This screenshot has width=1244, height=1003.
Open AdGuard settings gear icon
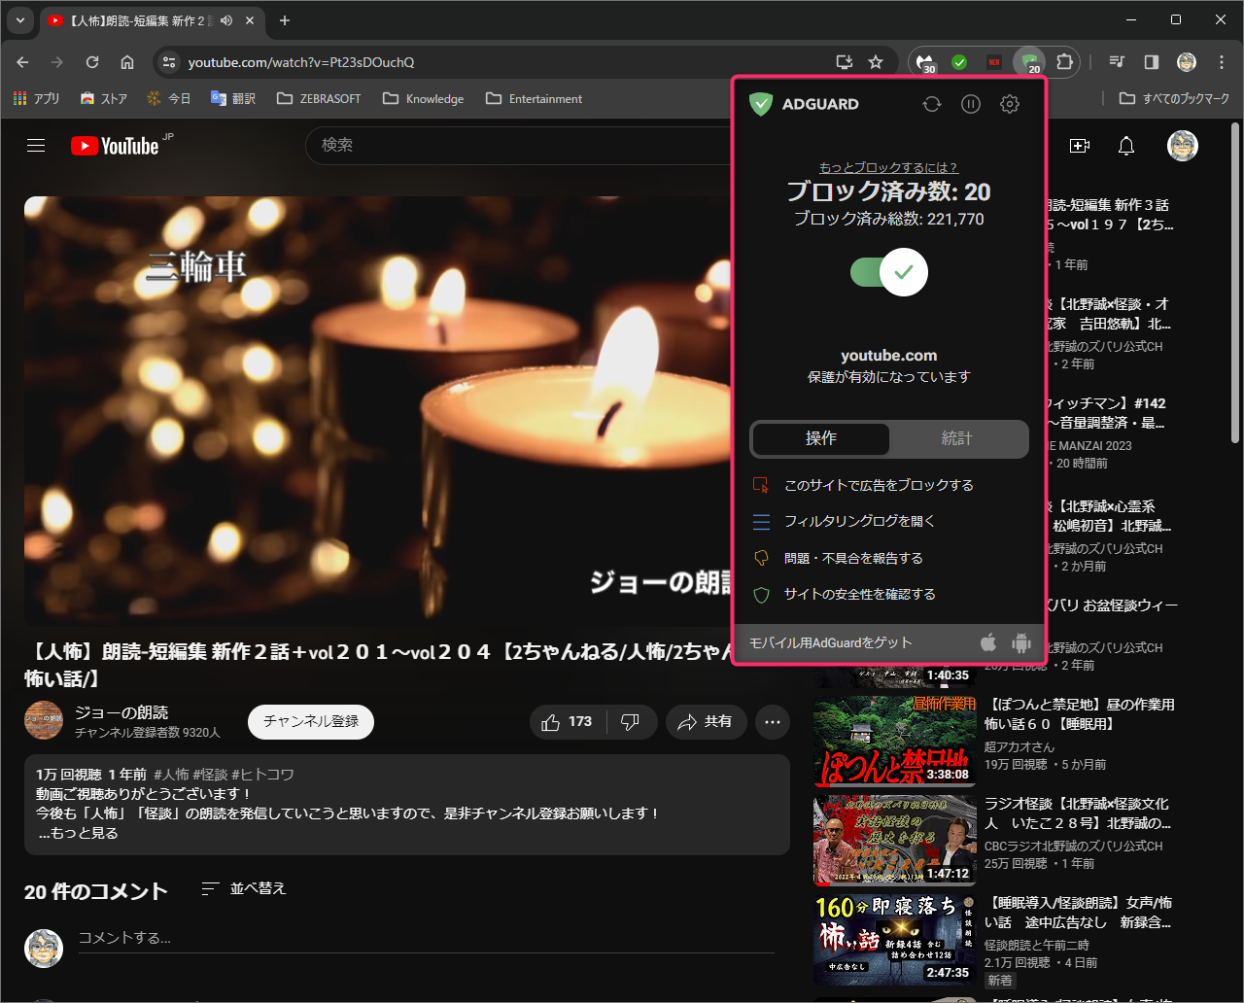pos(1010,104)
